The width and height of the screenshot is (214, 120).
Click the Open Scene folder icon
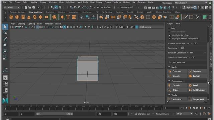(x=30, y=7)
